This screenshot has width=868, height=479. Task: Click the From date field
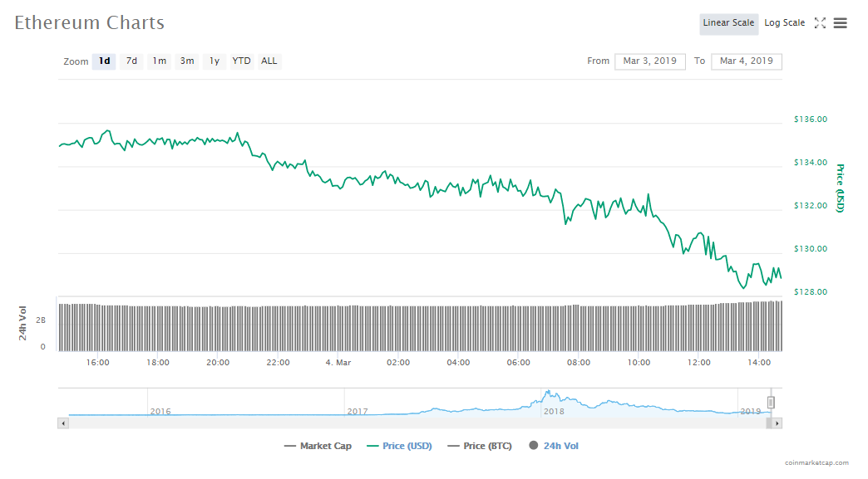tap(650, 61)
